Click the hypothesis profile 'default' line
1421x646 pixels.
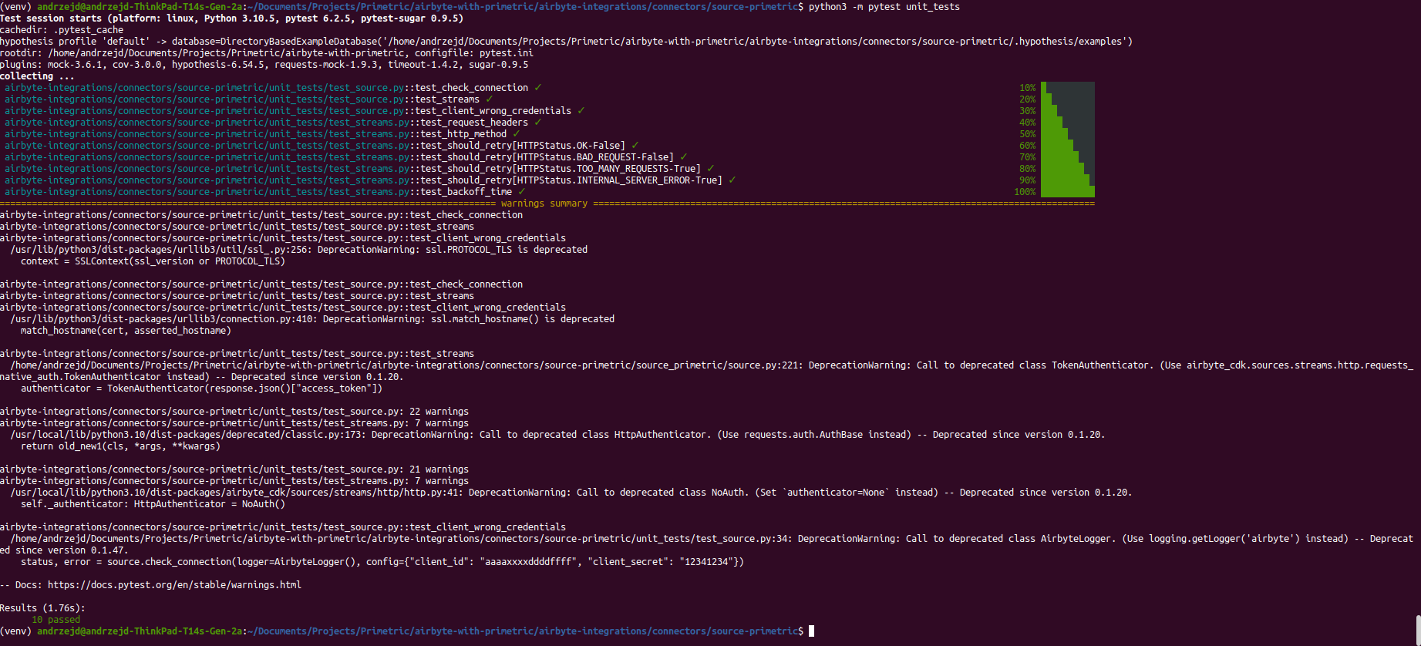566,42
